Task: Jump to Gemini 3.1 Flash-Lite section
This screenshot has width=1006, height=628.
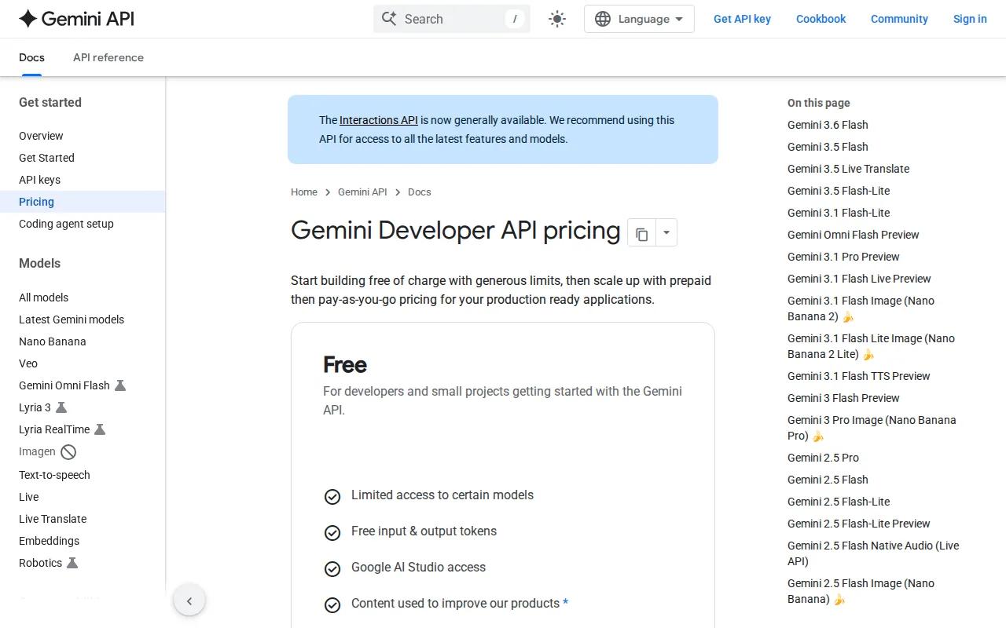Action: [839, 213]
